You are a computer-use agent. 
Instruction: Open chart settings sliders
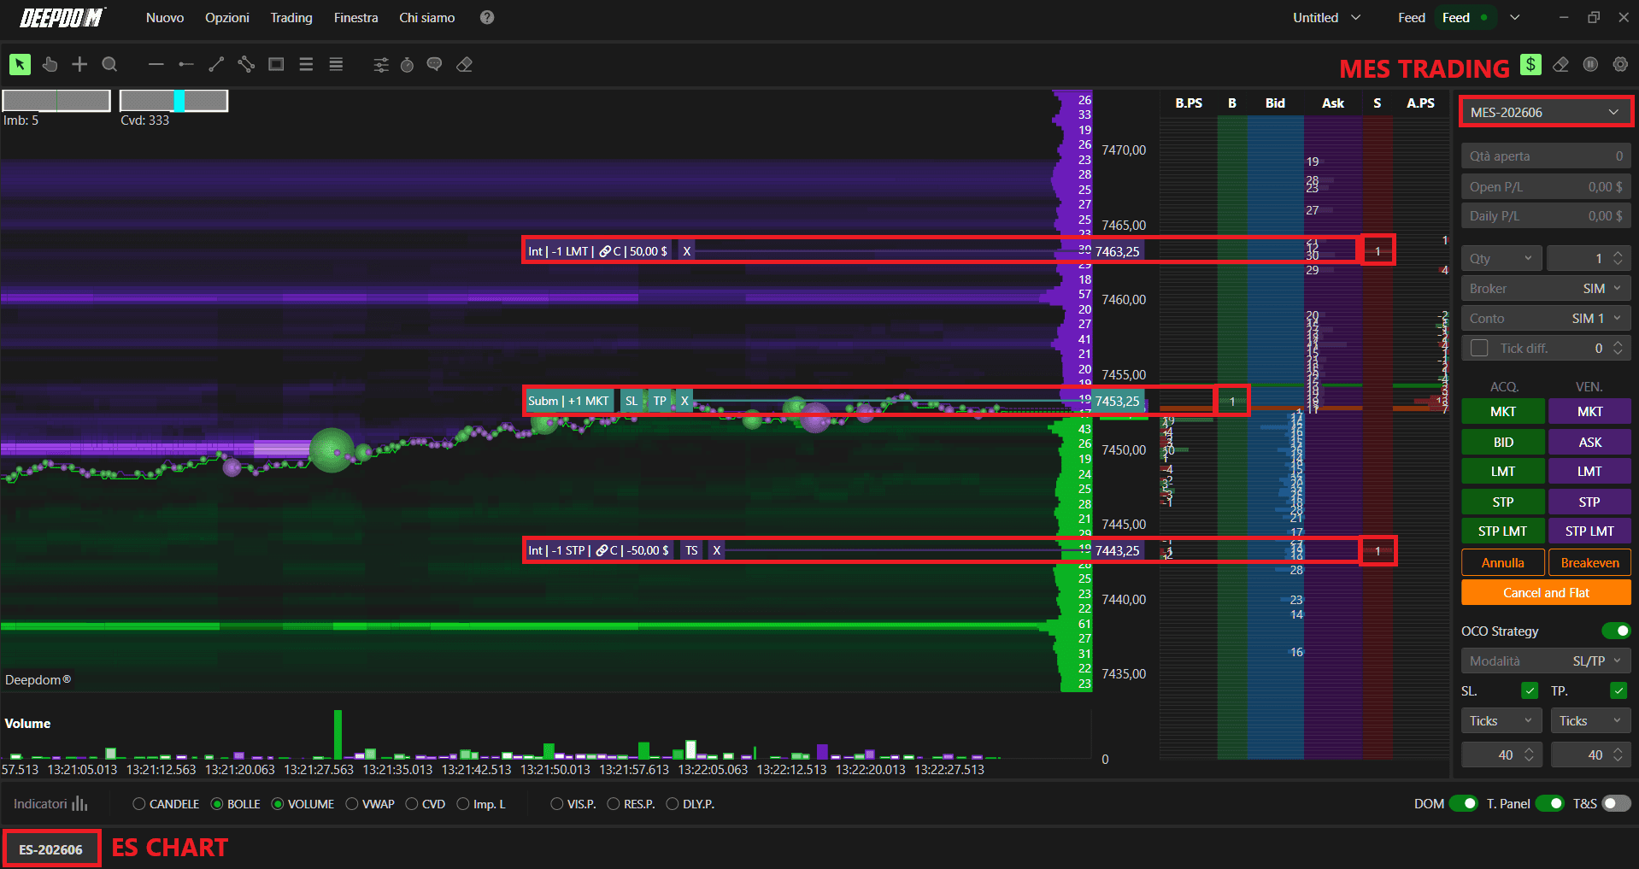[x=381, y=64]
